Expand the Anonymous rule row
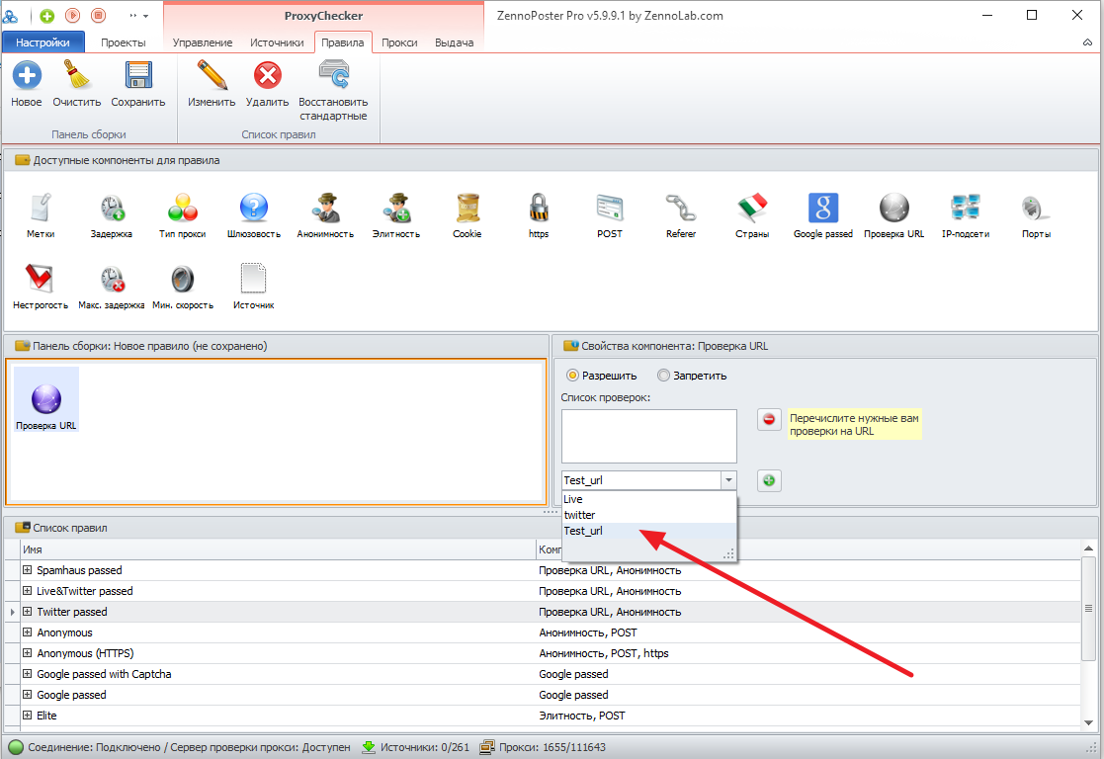This screenshot has width=1104, height=759. coord(28,632)
